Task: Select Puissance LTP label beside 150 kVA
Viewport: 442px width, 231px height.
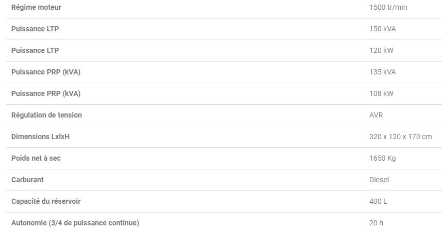Action: pyautogui.click(x=35, y=29)
